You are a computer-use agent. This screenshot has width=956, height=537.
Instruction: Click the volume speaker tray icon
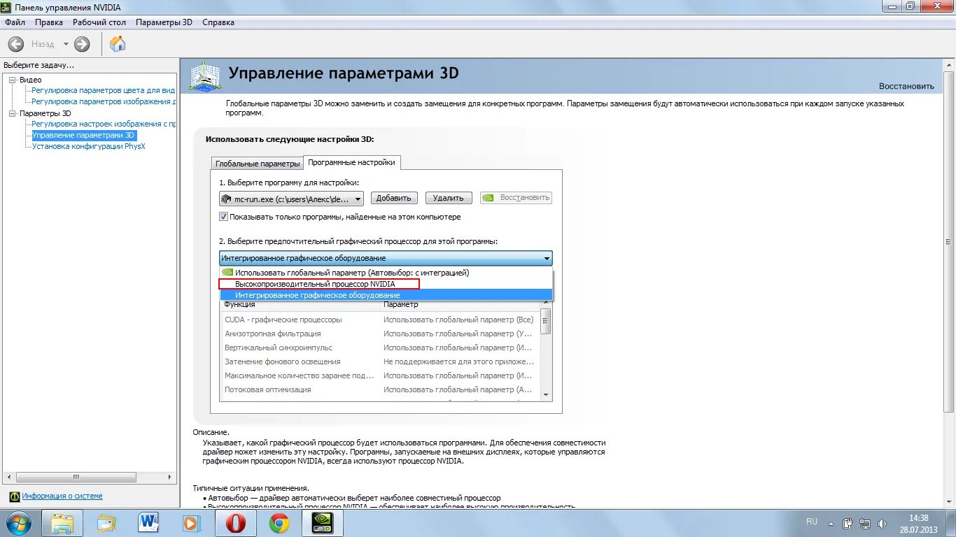882,523
